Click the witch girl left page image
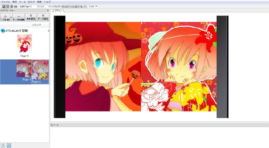The image size is (269, 148). 103,67
